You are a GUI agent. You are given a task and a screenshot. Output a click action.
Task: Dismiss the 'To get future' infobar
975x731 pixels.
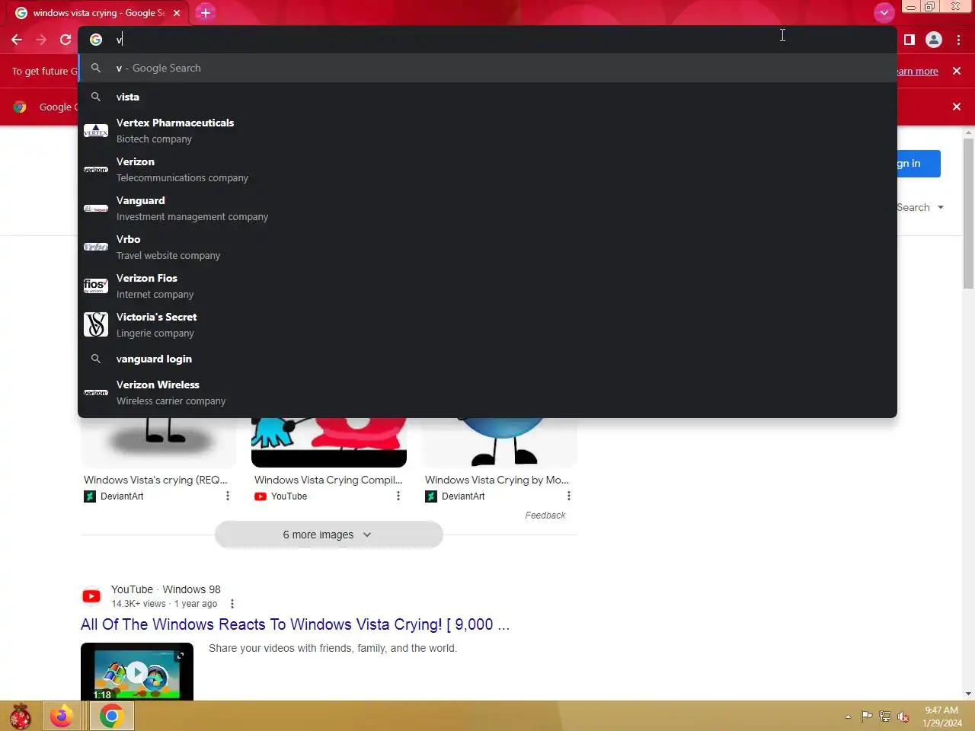pos(957,71)
